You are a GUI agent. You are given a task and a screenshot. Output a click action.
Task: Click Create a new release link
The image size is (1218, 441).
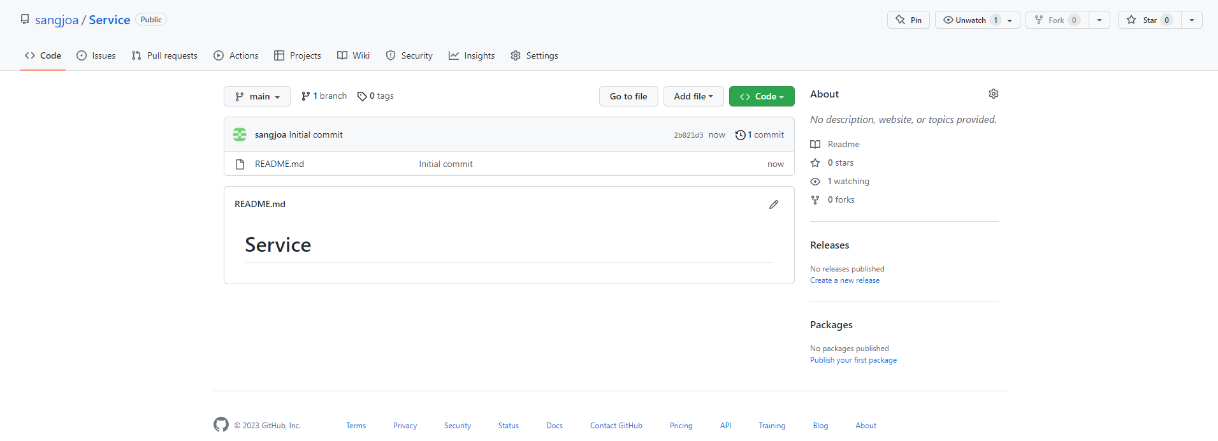pyautogui.click(x=845, y=280)
